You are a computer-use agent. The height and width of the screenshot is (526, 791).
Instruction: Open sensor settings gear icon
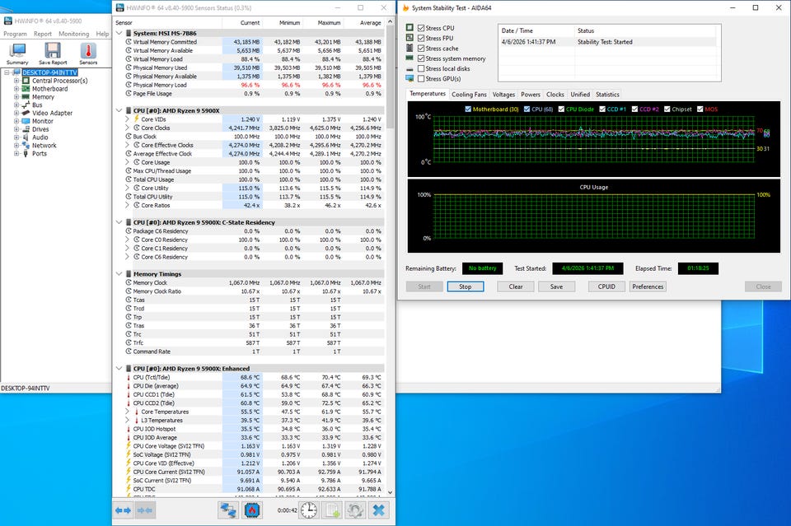[x=355, y=510]
